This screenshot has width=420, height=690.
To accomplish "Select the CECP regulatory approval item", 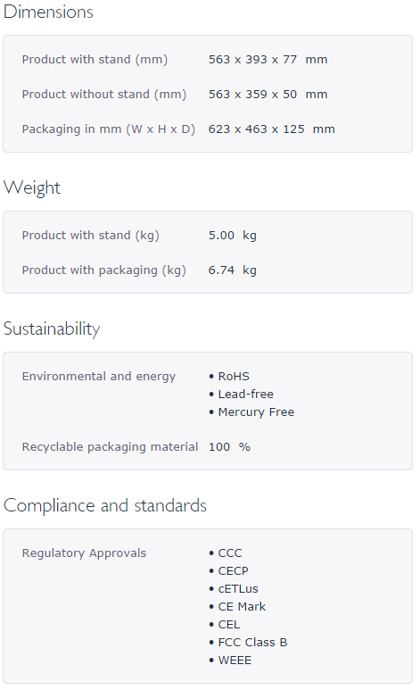I will point(228,571).
